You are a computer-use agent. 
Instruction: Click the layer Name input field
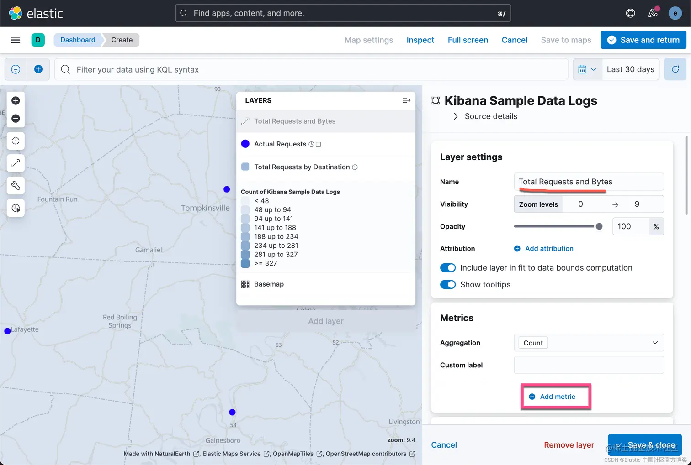tap(589, 182)
